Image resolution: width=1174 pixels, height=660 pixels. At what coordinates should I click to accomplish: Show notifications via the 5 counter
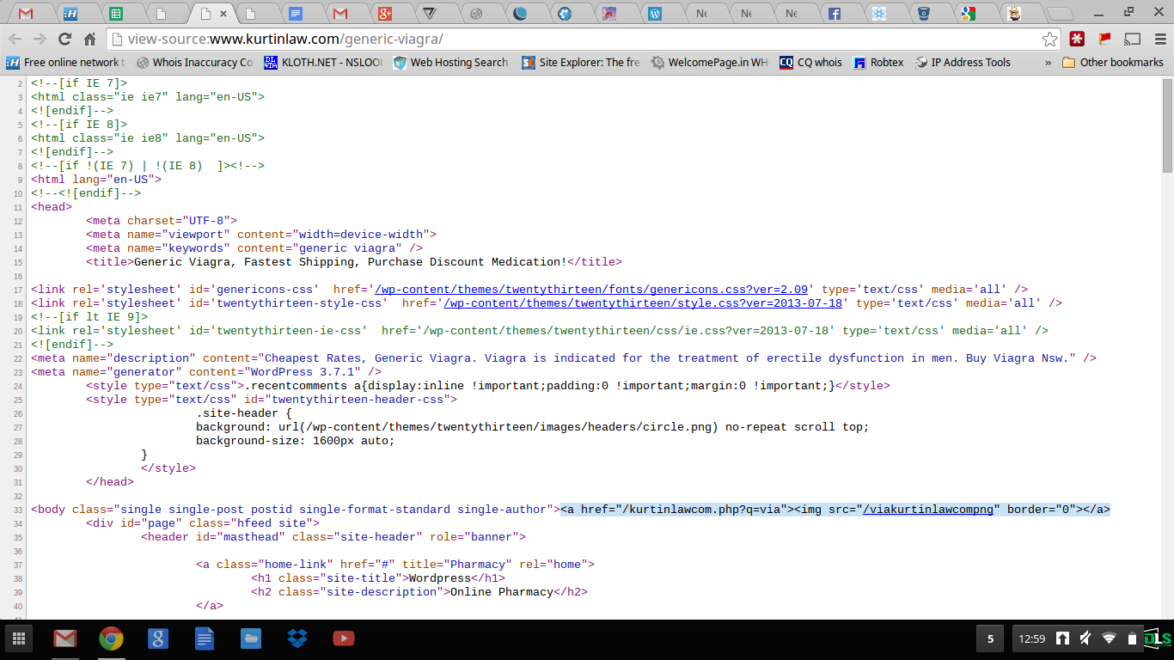pyautogui.click(x=991, y=639)
